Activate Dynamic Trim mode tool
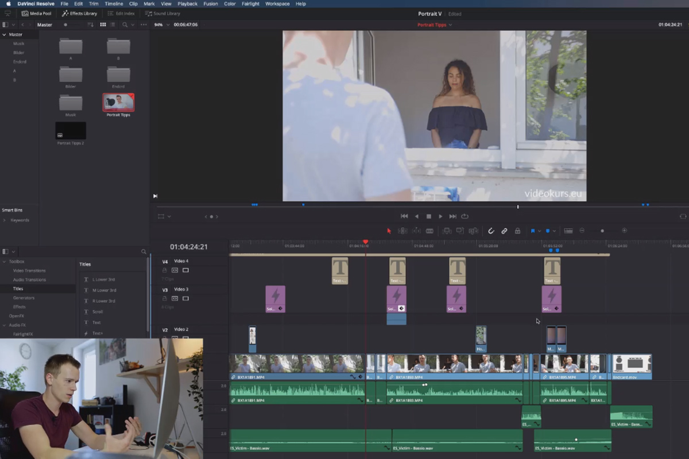 coord(416,231)
